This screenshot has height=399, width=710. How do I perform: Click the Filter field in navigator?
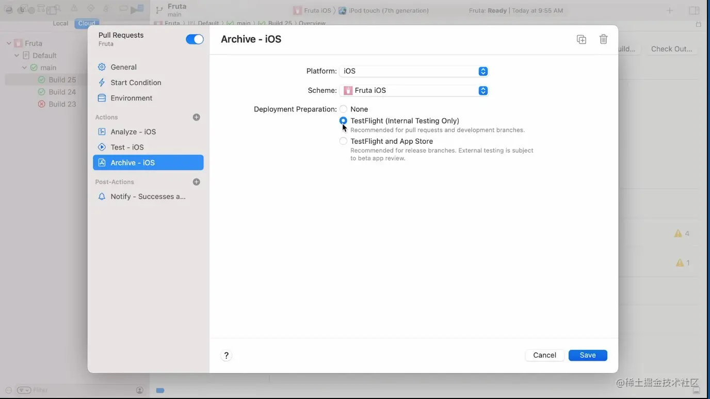[83, 390]
